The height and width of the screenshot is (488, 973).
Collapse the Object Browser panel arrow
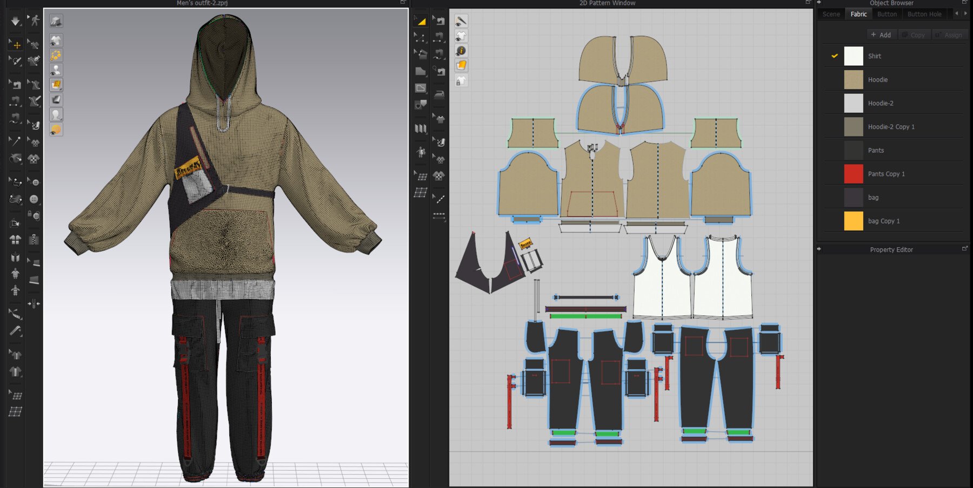click(819, 2)
